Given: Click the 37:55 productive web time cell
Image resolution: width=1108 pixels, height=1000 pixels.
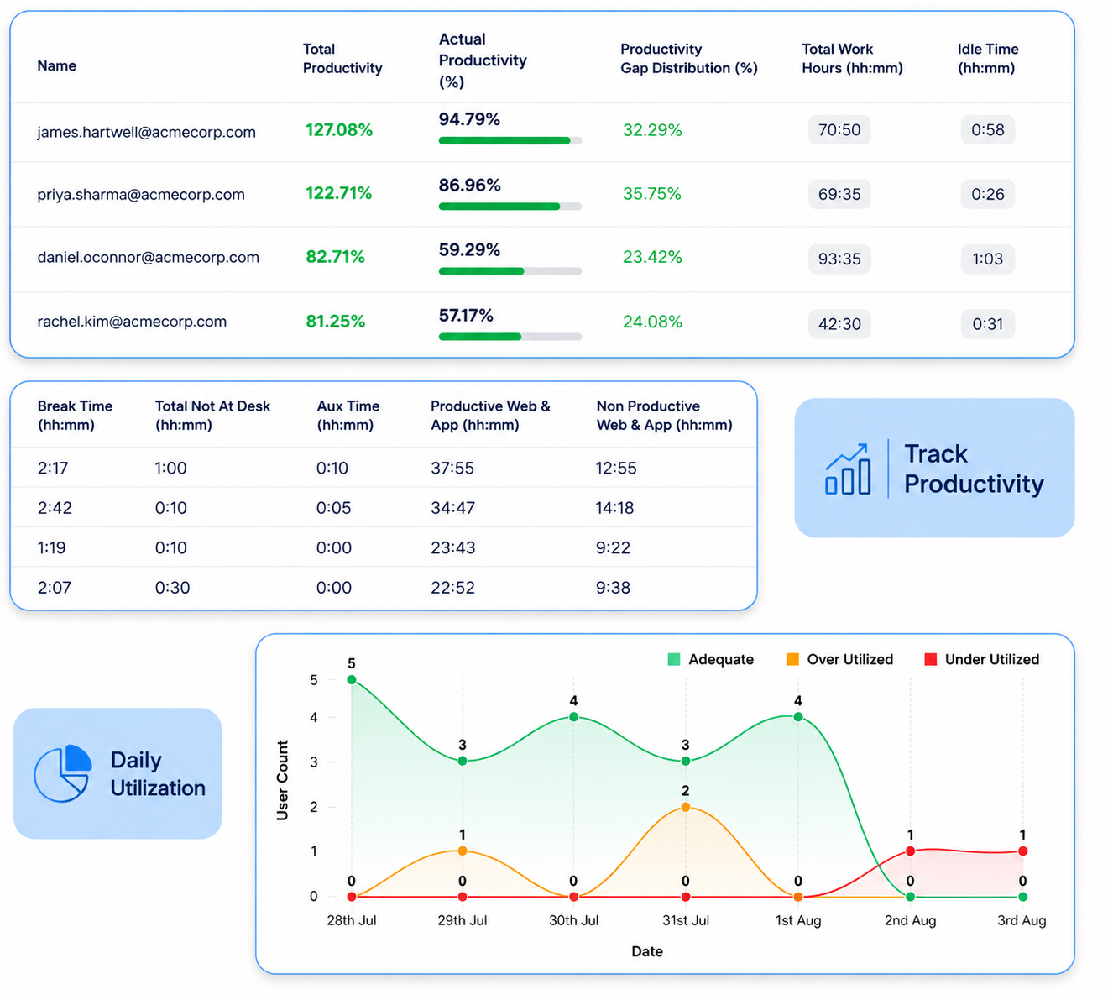Looking at the screenshot, I should 452,469.
